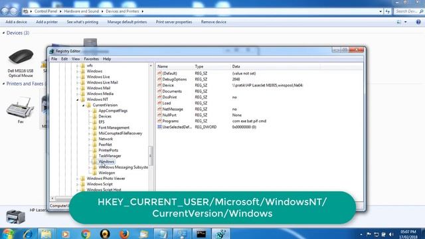The height and width of the screenshot is (239, 425).
Task: Click the UserSelectedDef... DWORD icon
Action: point(159,127)
